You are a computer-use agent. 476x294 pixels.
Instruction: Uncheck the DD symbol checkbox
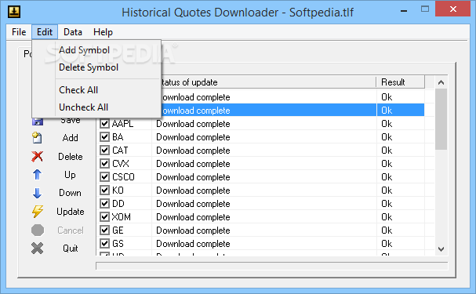105,204
